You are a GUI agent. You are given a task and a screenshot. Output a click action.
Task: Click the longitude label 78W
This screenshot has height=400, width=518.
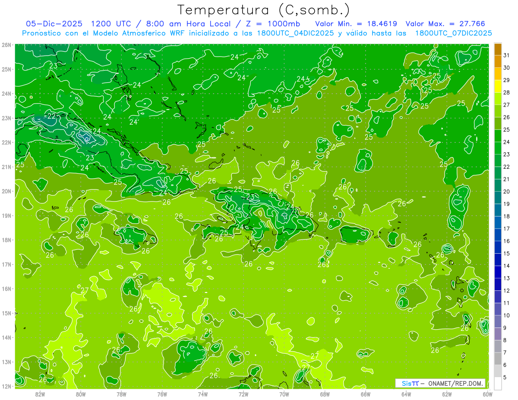121,394
